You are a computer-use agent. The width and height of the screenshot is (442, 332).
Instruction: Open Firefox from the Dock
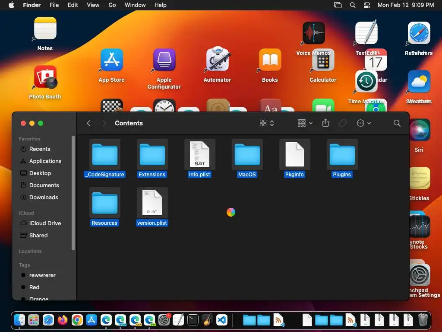point(63,320)
